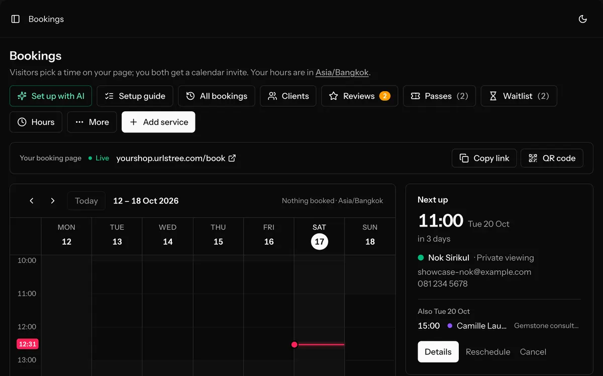Click Reschedule for next booking
The image size is (603, 376).
click(488, 351)
